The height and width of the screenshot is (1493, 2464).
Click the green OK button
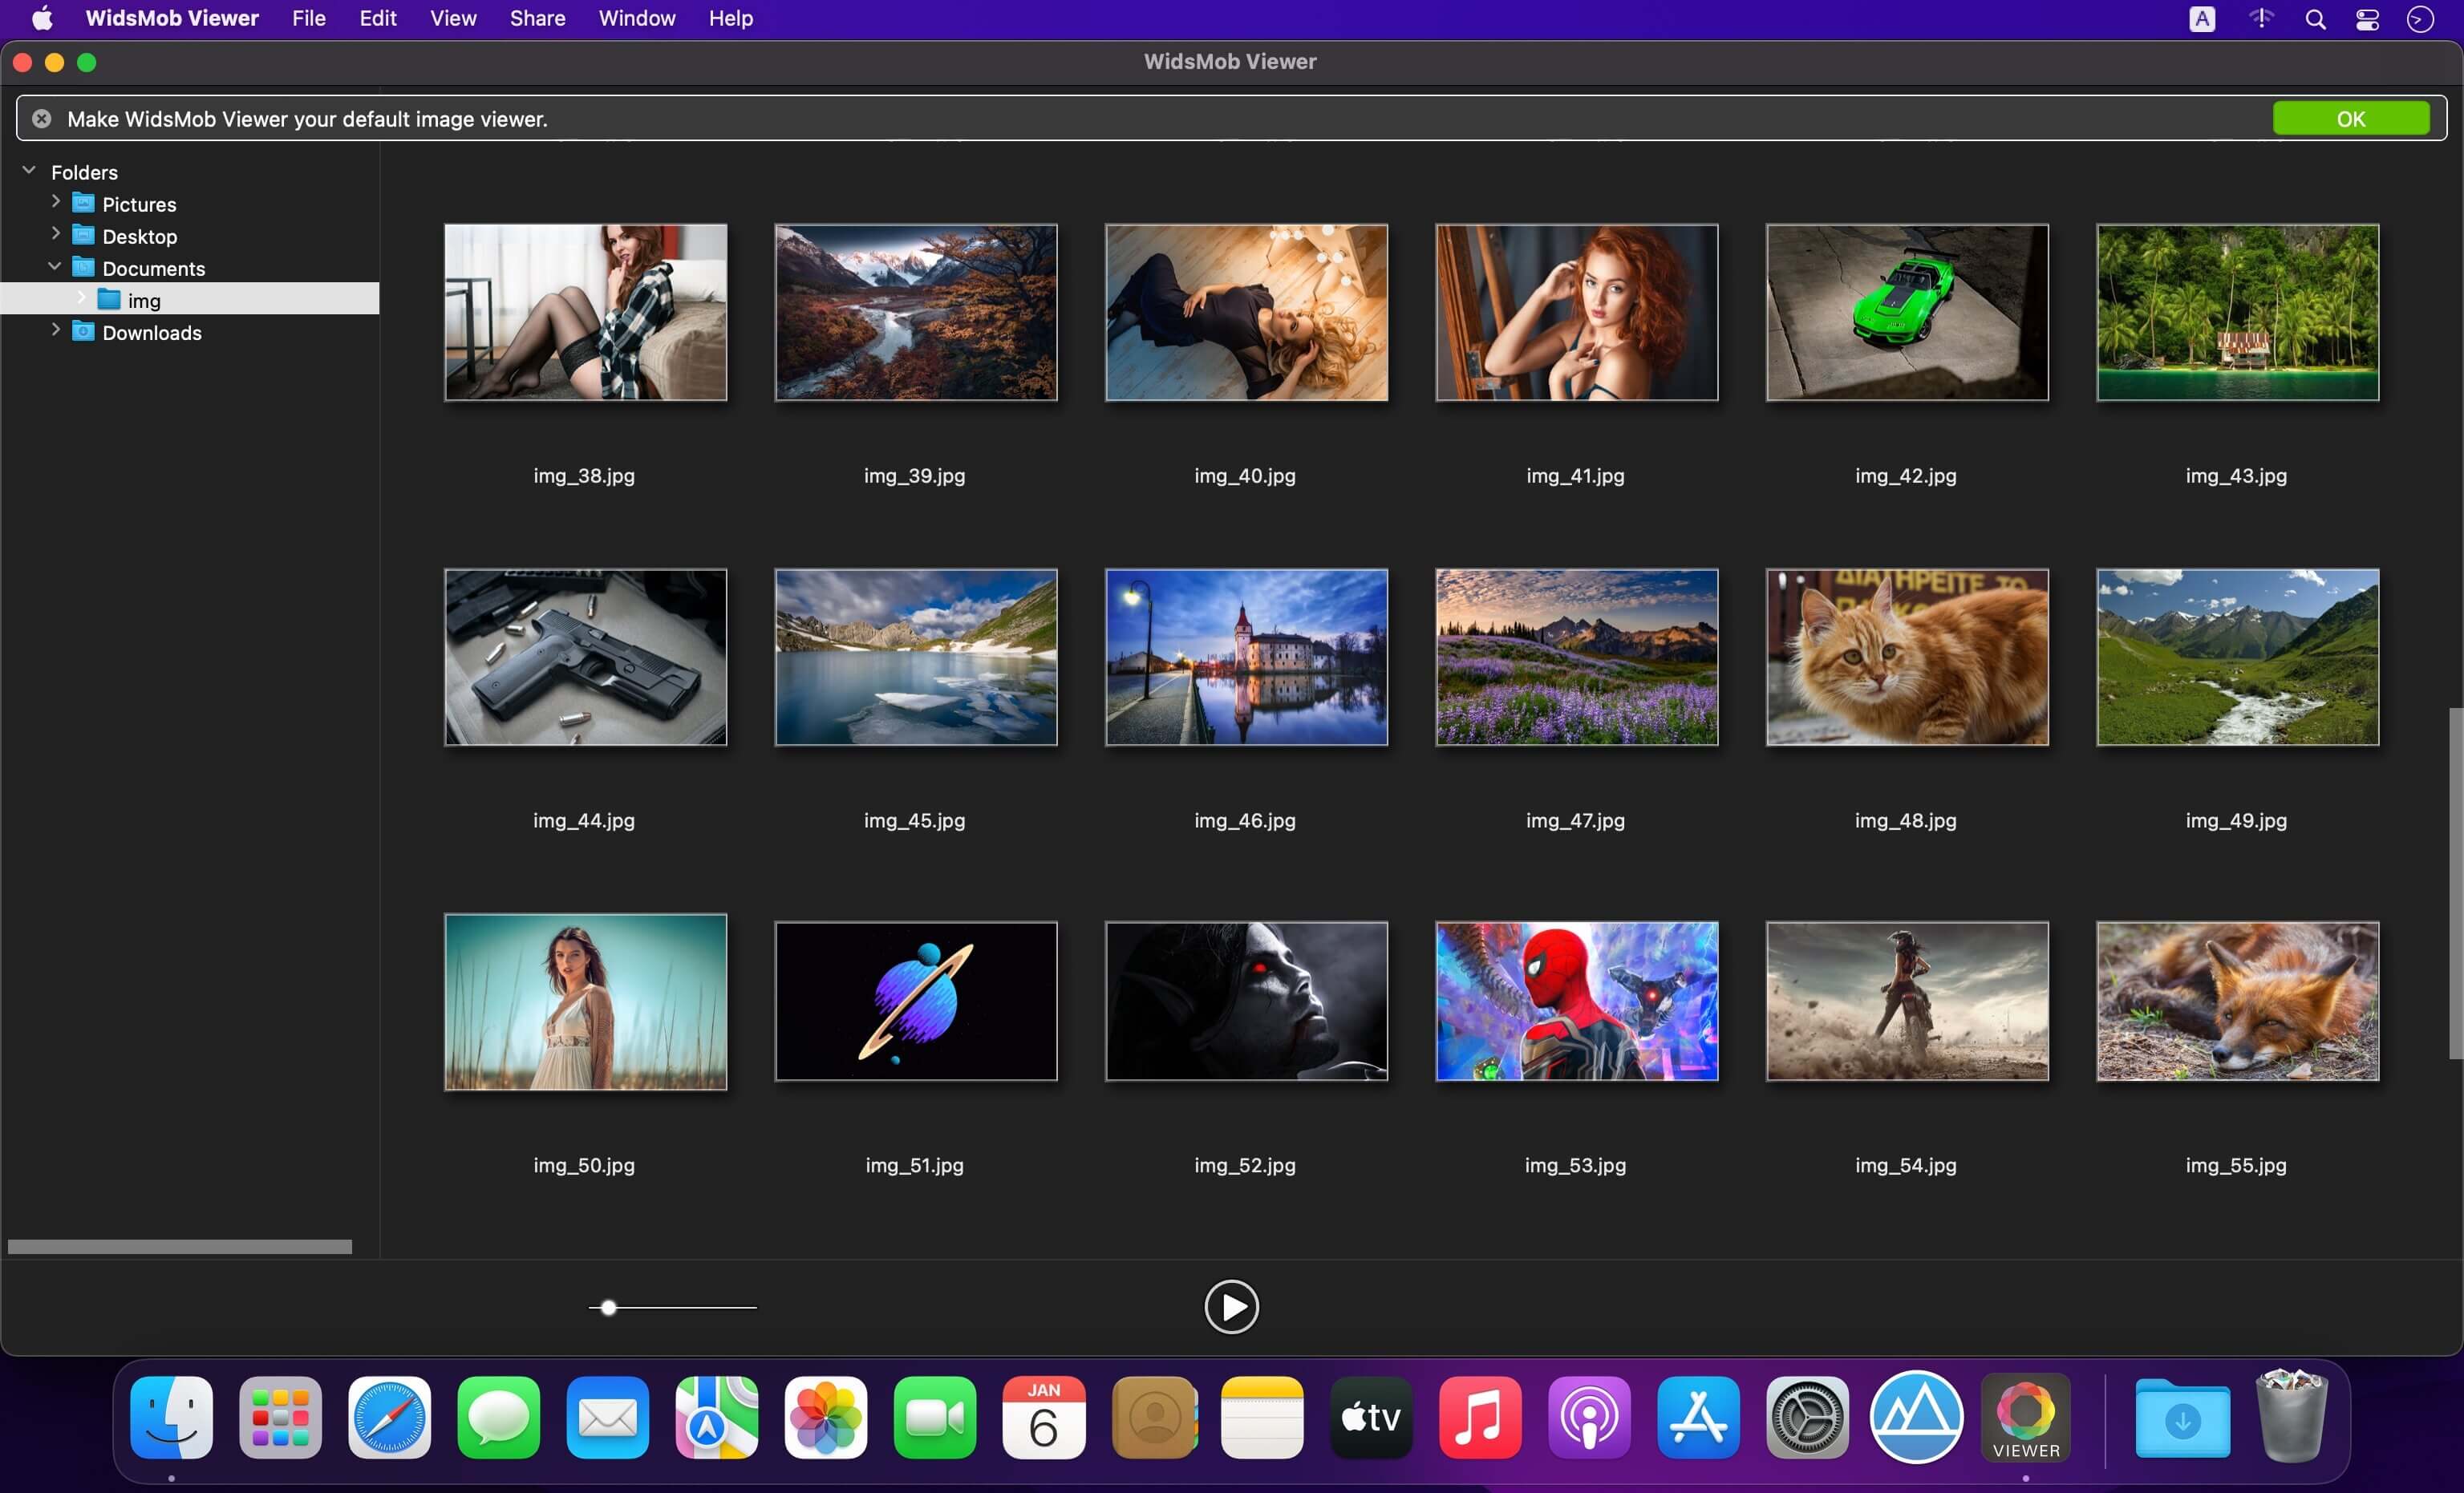pyautogui.click(x=2351, y=119)
